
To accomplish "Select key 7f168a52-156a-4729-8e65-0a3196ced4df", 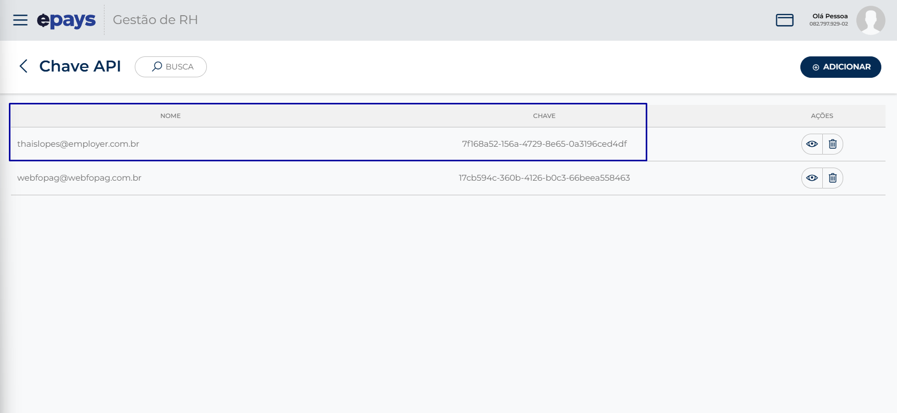I will [544, 144].
